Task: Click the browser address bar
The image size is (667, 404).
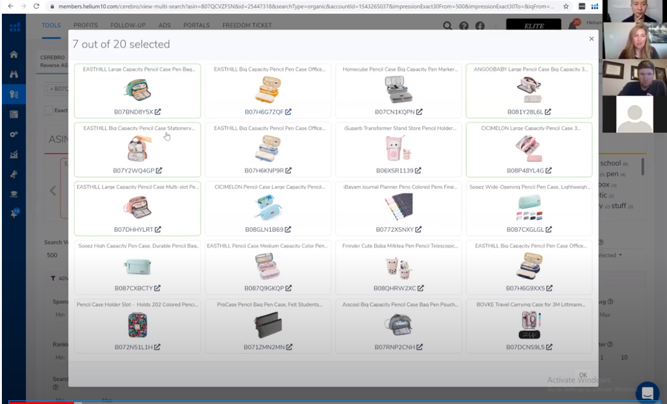Action: (x=306, y=6)
